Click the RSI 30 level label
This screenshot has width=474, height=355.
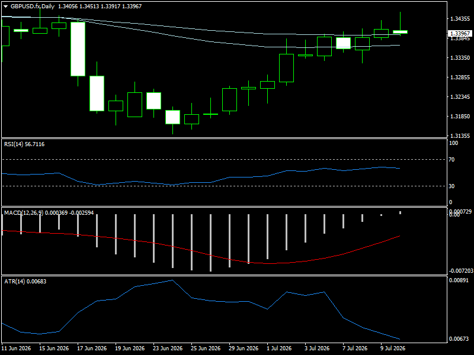pyautogui.click(x=451, y=186)
